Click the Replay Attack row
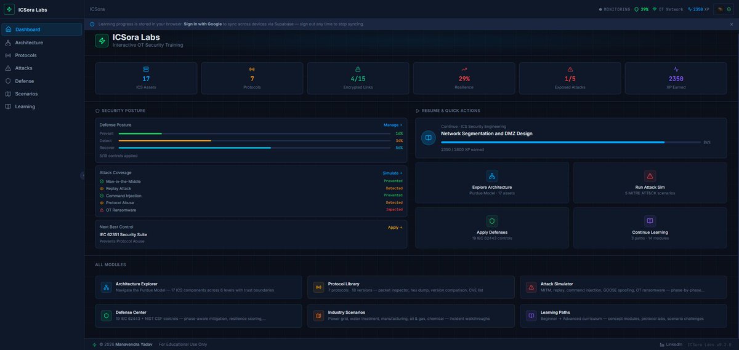Viewport: 739px width, 350px height. pyautogui.click(x=251, y=188)
